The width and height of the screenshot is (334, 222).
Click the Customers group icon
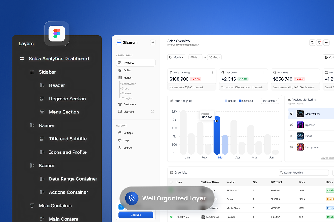click(120, 104)
